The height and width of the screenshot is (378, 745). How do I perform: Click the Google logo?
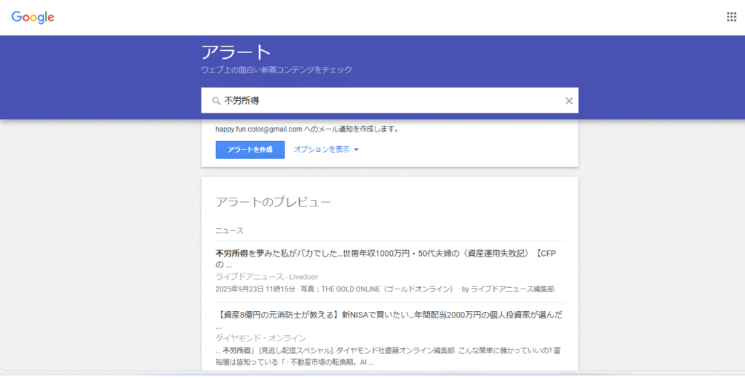coord(33,17)
